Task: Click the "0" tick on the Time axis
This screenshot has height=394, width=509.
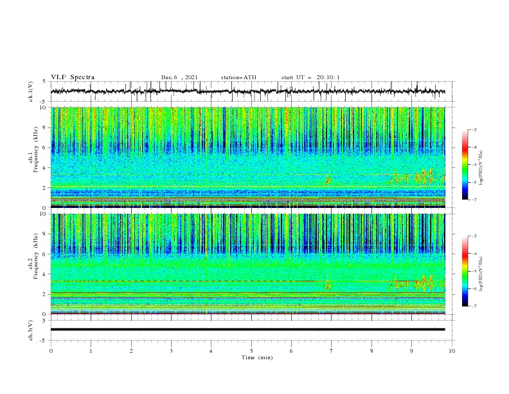Action: pyautogui.click(x=51, y=351)
